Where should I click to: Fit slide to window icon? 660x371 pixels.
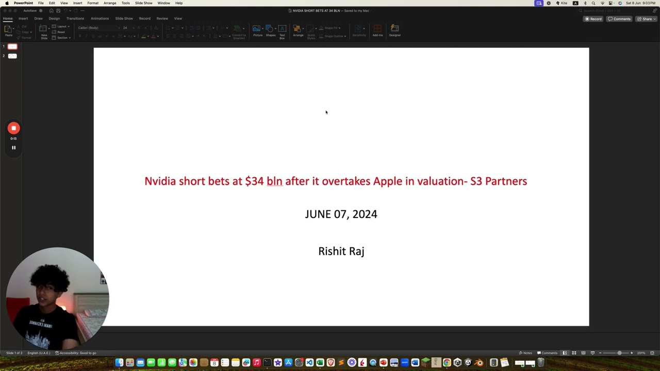pos(652,353)
